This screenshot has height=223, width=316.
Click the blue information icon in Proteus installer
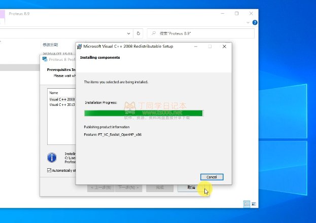52,157
